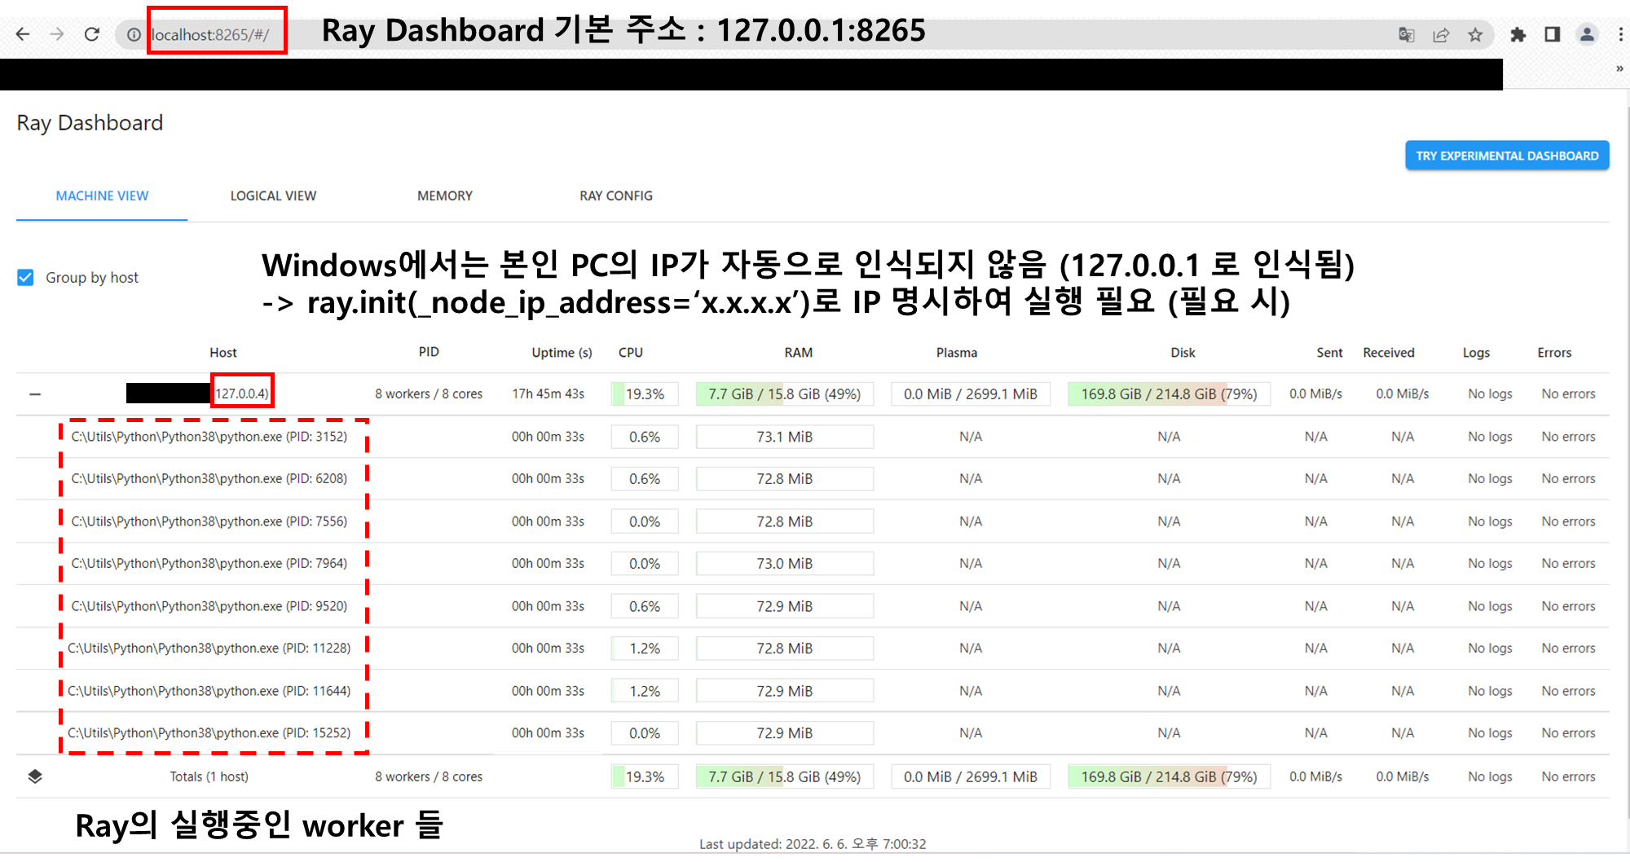Click Last updated timestamp text
The height and width of the screenshot is (862, 1630).
[x=813, y=844]
